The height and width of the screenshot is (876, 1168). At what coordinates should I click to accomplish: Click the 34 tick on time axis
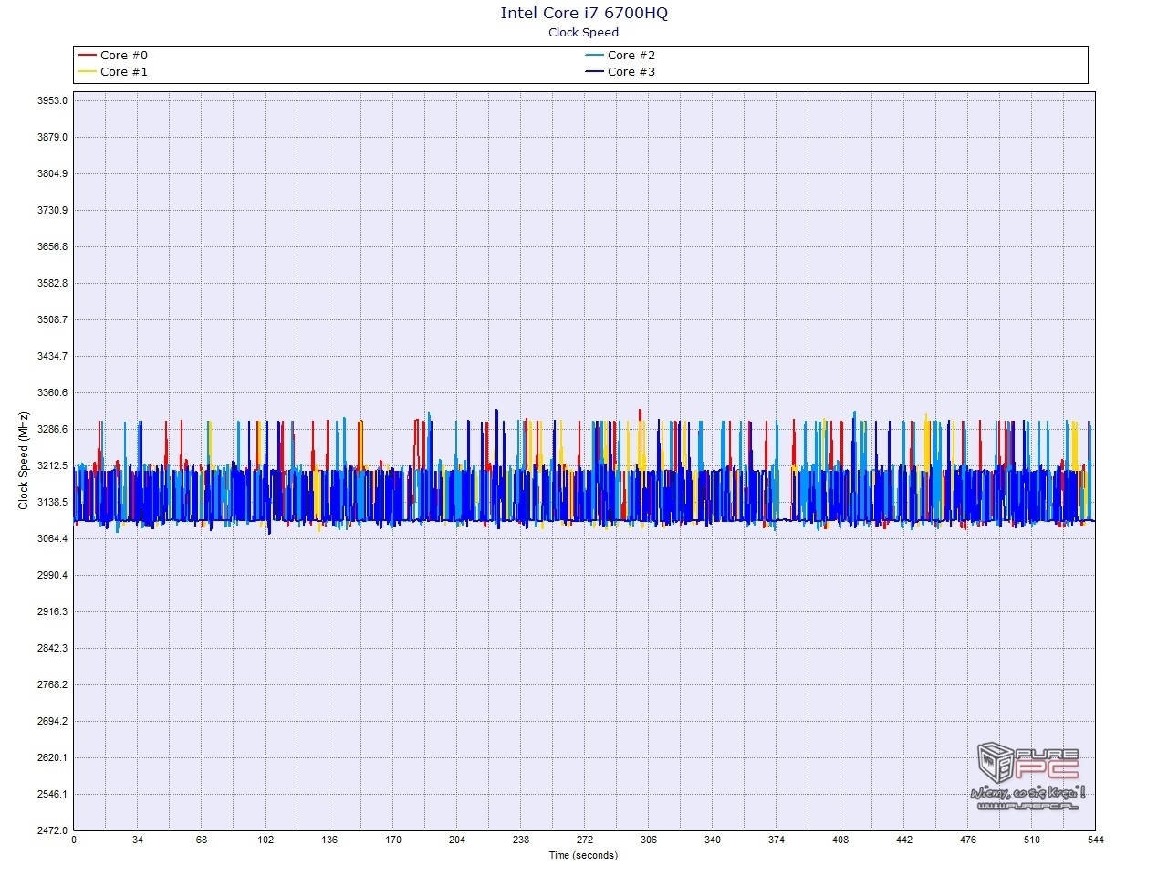pyautogui.click(x=138, y=840)
